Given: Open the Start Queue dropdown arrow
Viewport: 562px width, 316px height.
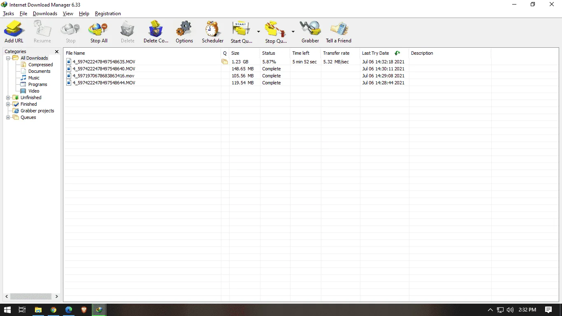Looking at the screenshot, I should tap(258, 32).
